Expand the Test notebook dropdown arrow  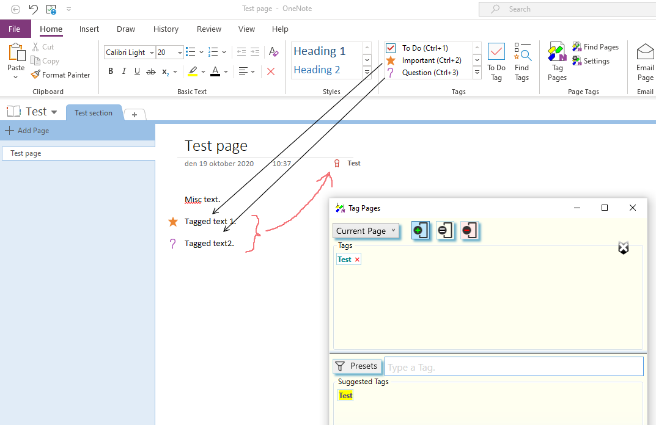point(54,112)
